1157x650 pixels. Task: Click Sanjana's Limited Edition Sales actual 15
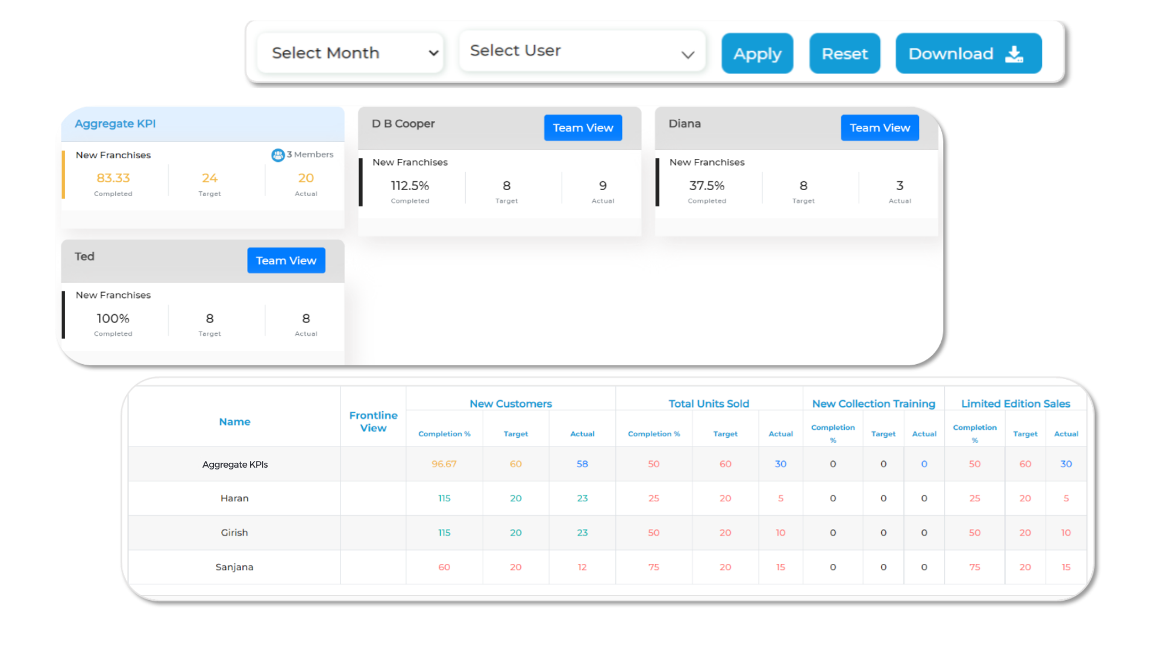(1066, 567)
